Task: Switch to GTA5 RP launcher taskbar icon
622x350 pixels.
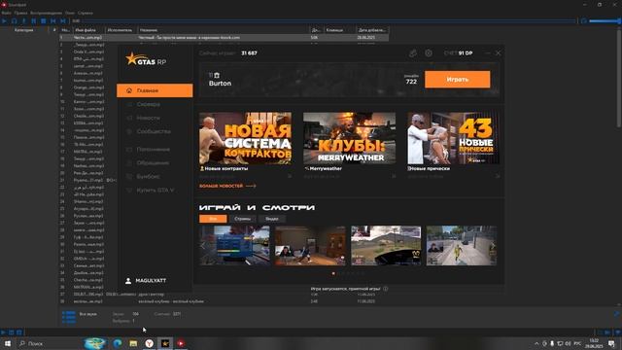Action: click(x=165, y=343)
